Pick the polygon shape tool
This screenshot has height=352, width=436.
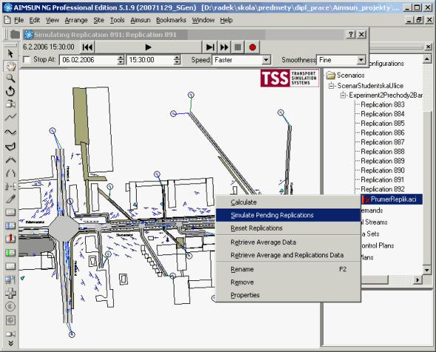[10, 146]
